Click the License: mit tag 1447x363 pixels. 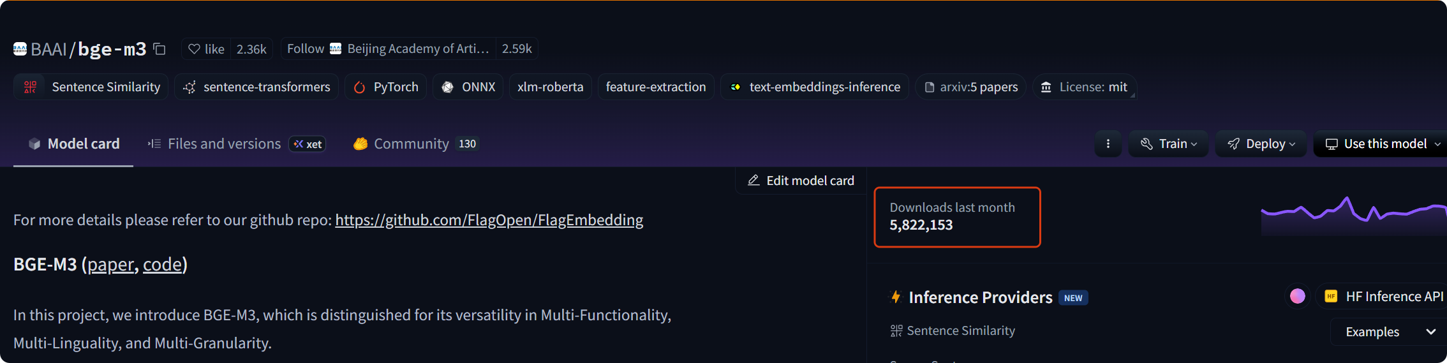click(x=1084, y=87)
